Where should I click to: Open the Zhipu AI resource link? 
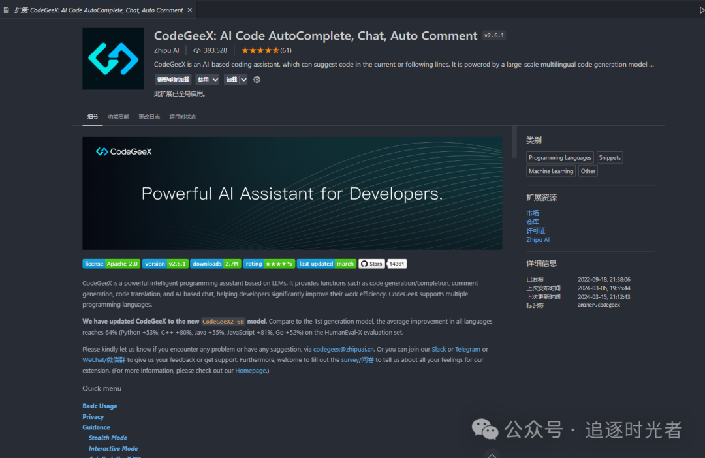coord(538,240)
